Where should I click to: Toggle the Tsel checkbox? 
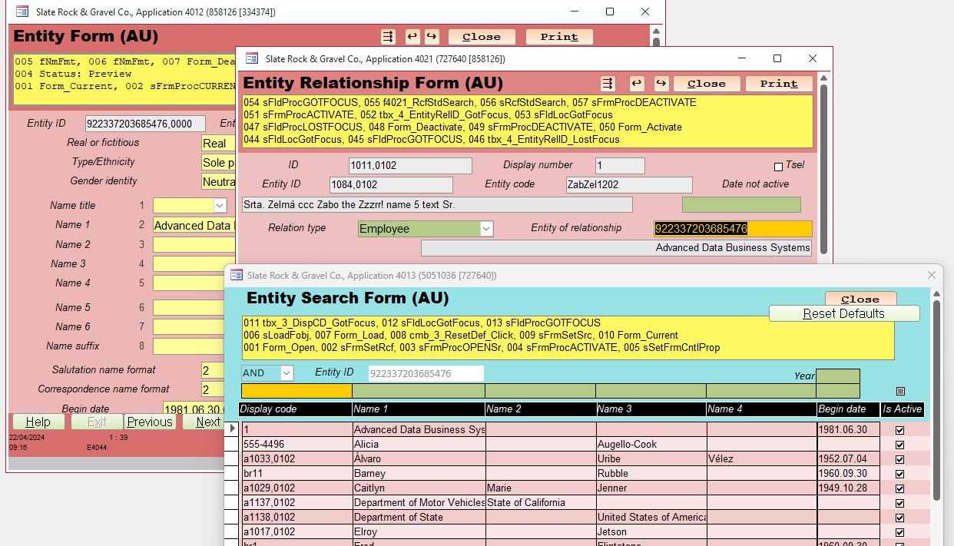coord(778,167)
